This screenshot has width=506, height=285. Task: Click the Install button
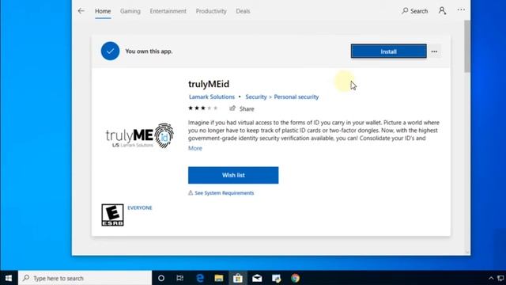coord(388,51)
